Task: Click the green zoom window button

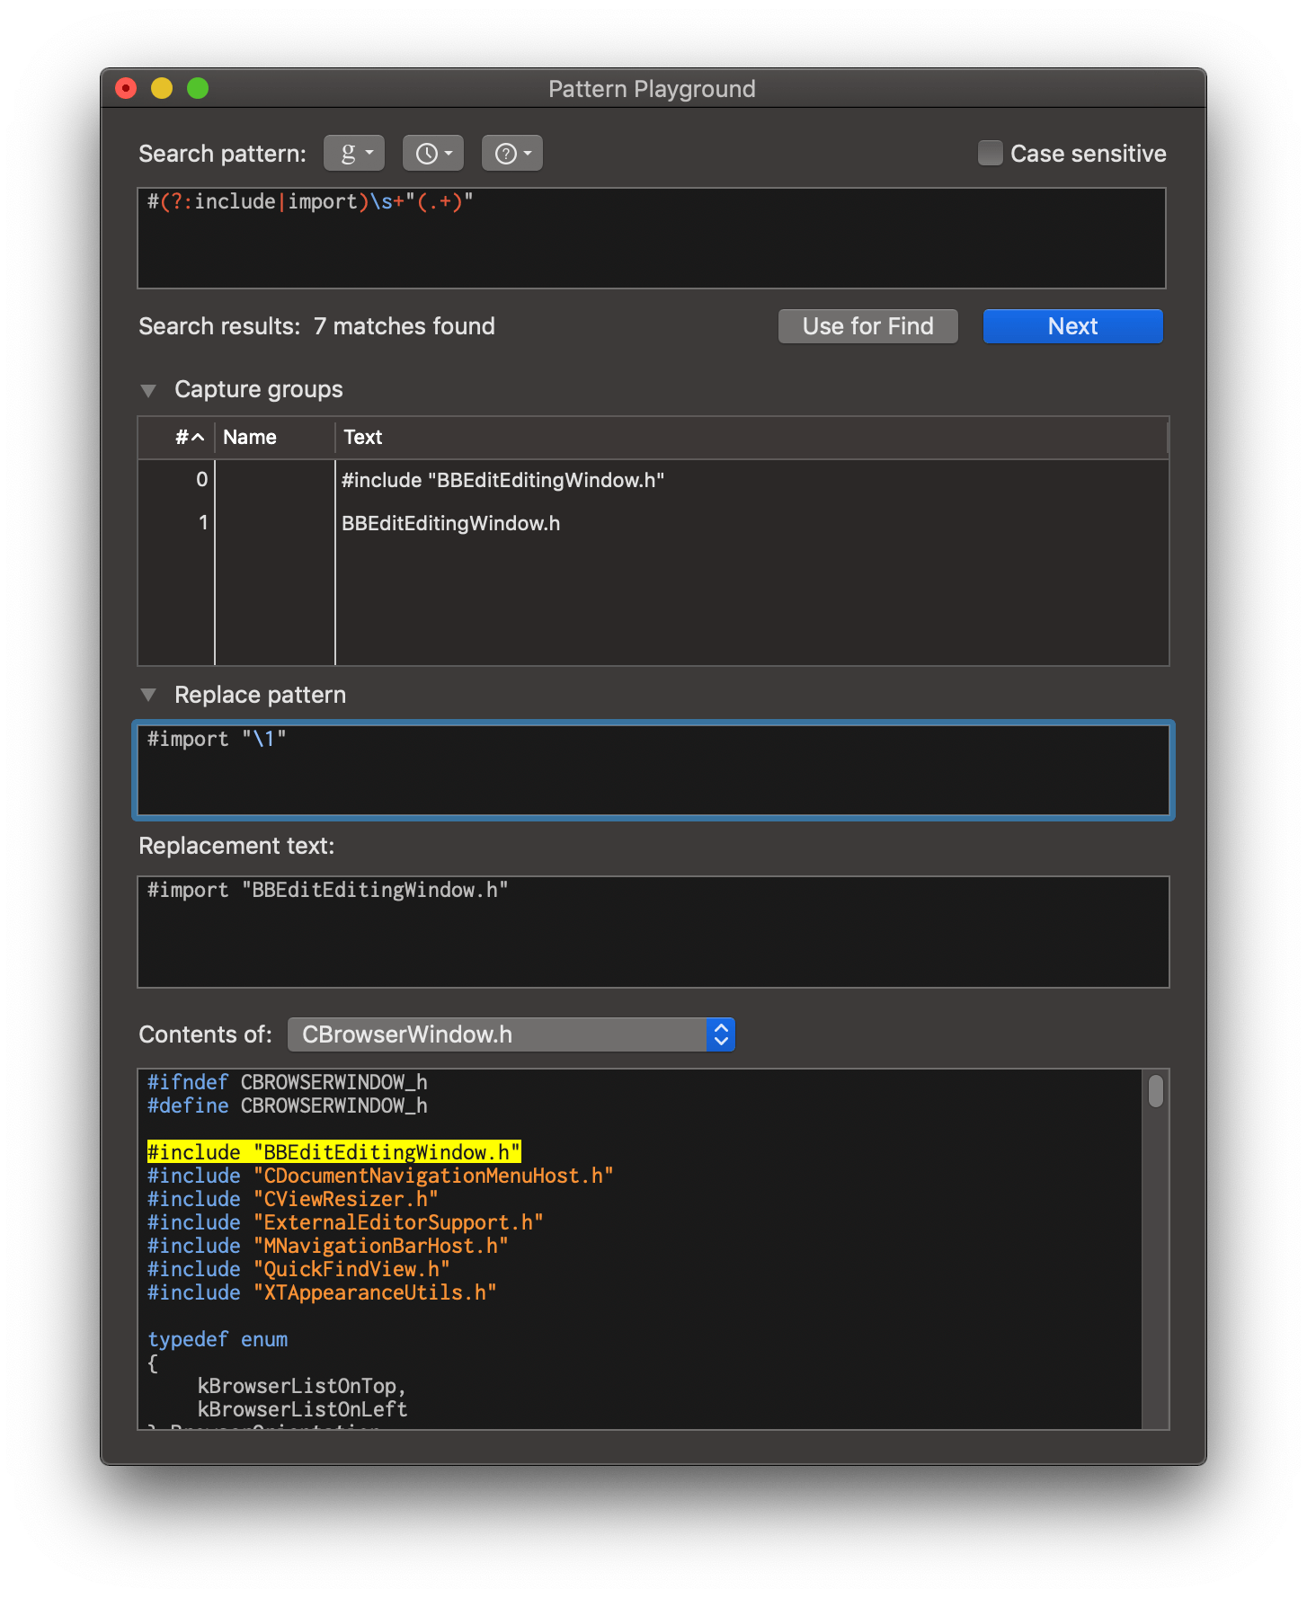Action: (x=198, y=88)
